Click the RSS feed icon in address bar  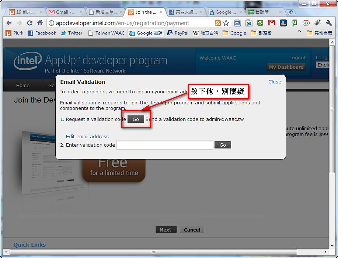[218, 23]
